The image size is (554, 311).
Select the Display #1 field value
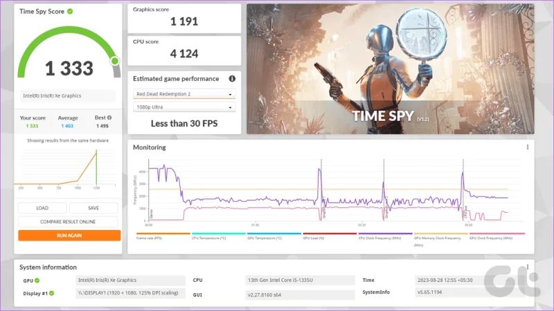click(x=130, y=293)
